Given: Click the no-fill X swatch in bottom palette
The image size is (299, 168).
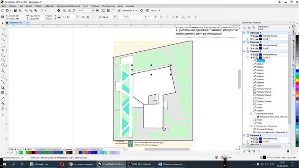Looking at the screenshot, I should coord(18,153).
